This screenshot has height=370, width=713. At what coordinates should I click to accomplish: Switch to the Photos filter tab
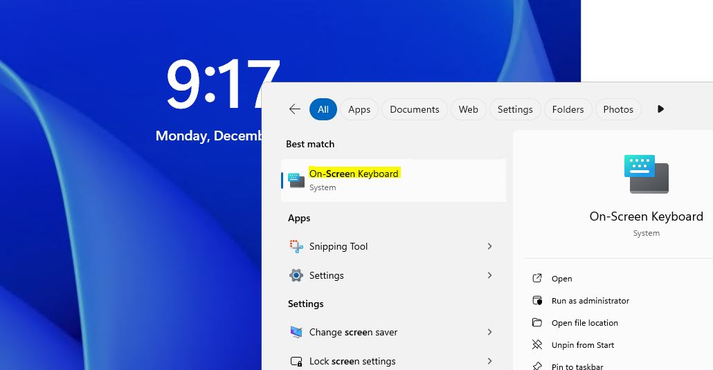618,109
